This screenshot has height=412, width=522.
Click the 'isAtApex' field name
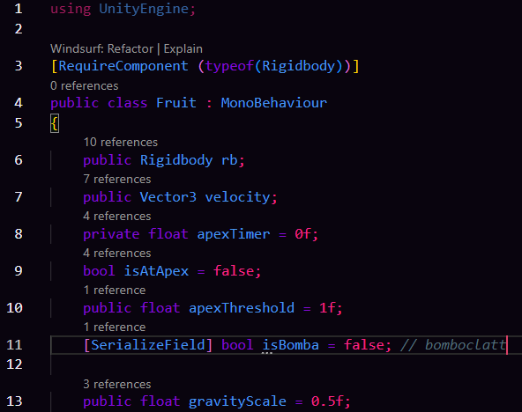[156, 271]
